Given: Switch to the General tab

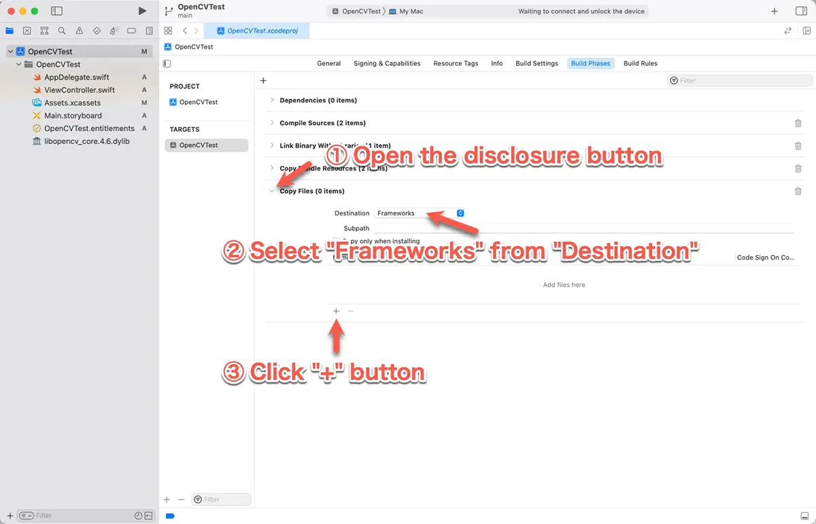Looking at the screenshot, I should point(328,63).
